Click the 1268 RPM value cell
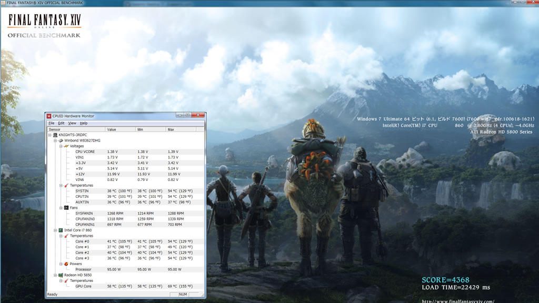 115,214
